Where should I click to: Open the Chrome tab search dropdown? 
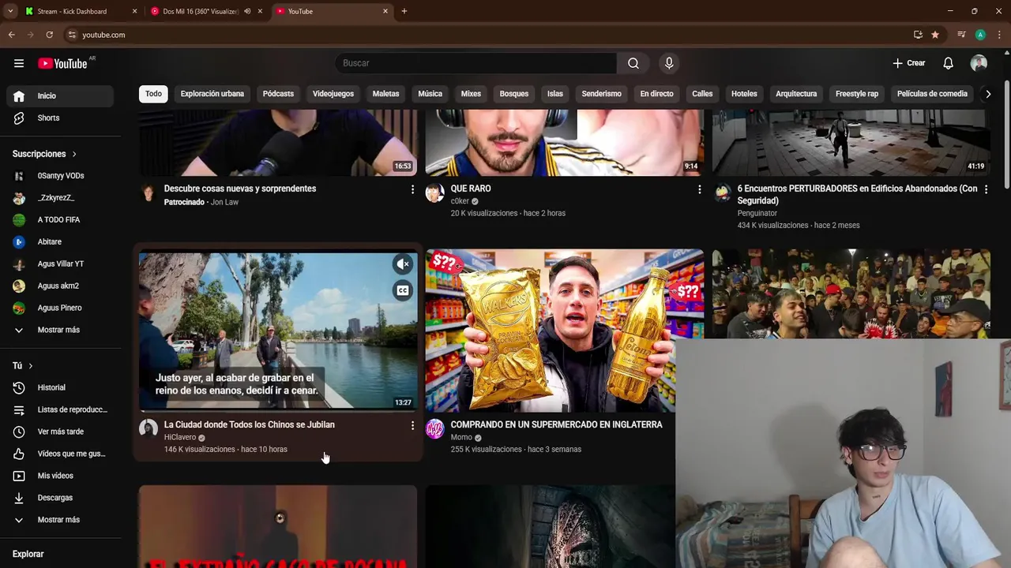pos(10,11)
